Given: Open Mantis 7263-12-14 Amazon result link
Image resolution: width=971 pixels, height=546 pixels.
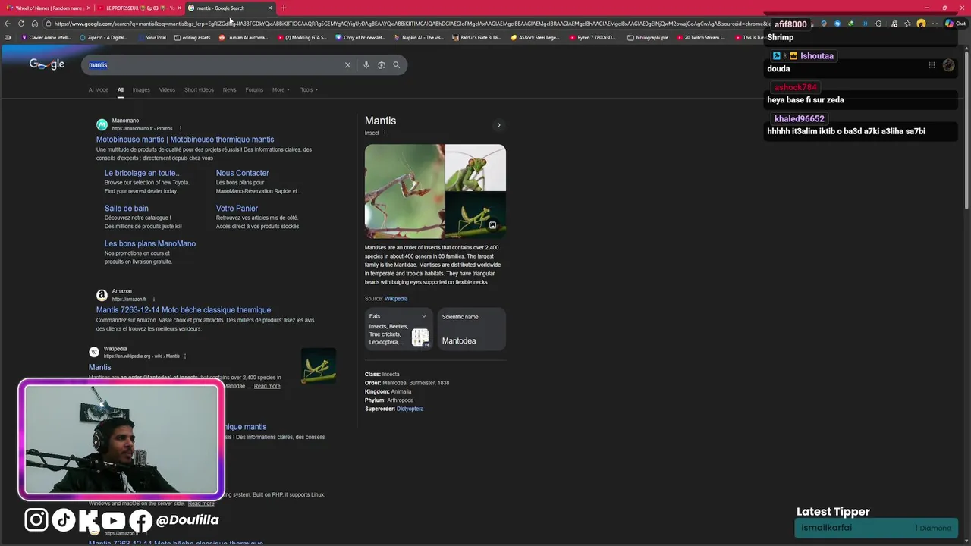Looking at the screenshot, I should point(184,310).
